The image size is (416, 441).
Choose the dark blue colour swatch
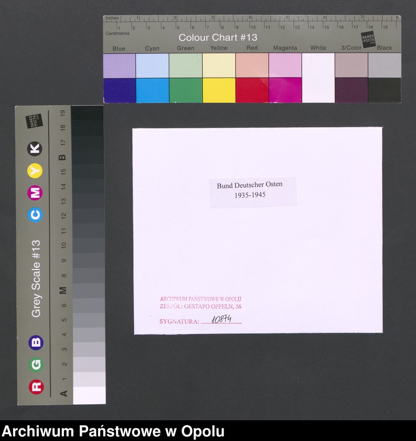(x=119, y=90)
